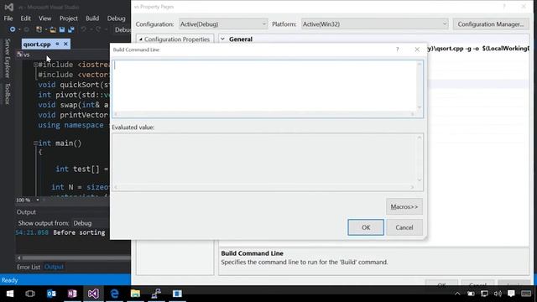This screenshot has width=537, height=302.
Task: Select the qsort.cpp document tab
Action: pyautogui.click(x=37, y=44)
